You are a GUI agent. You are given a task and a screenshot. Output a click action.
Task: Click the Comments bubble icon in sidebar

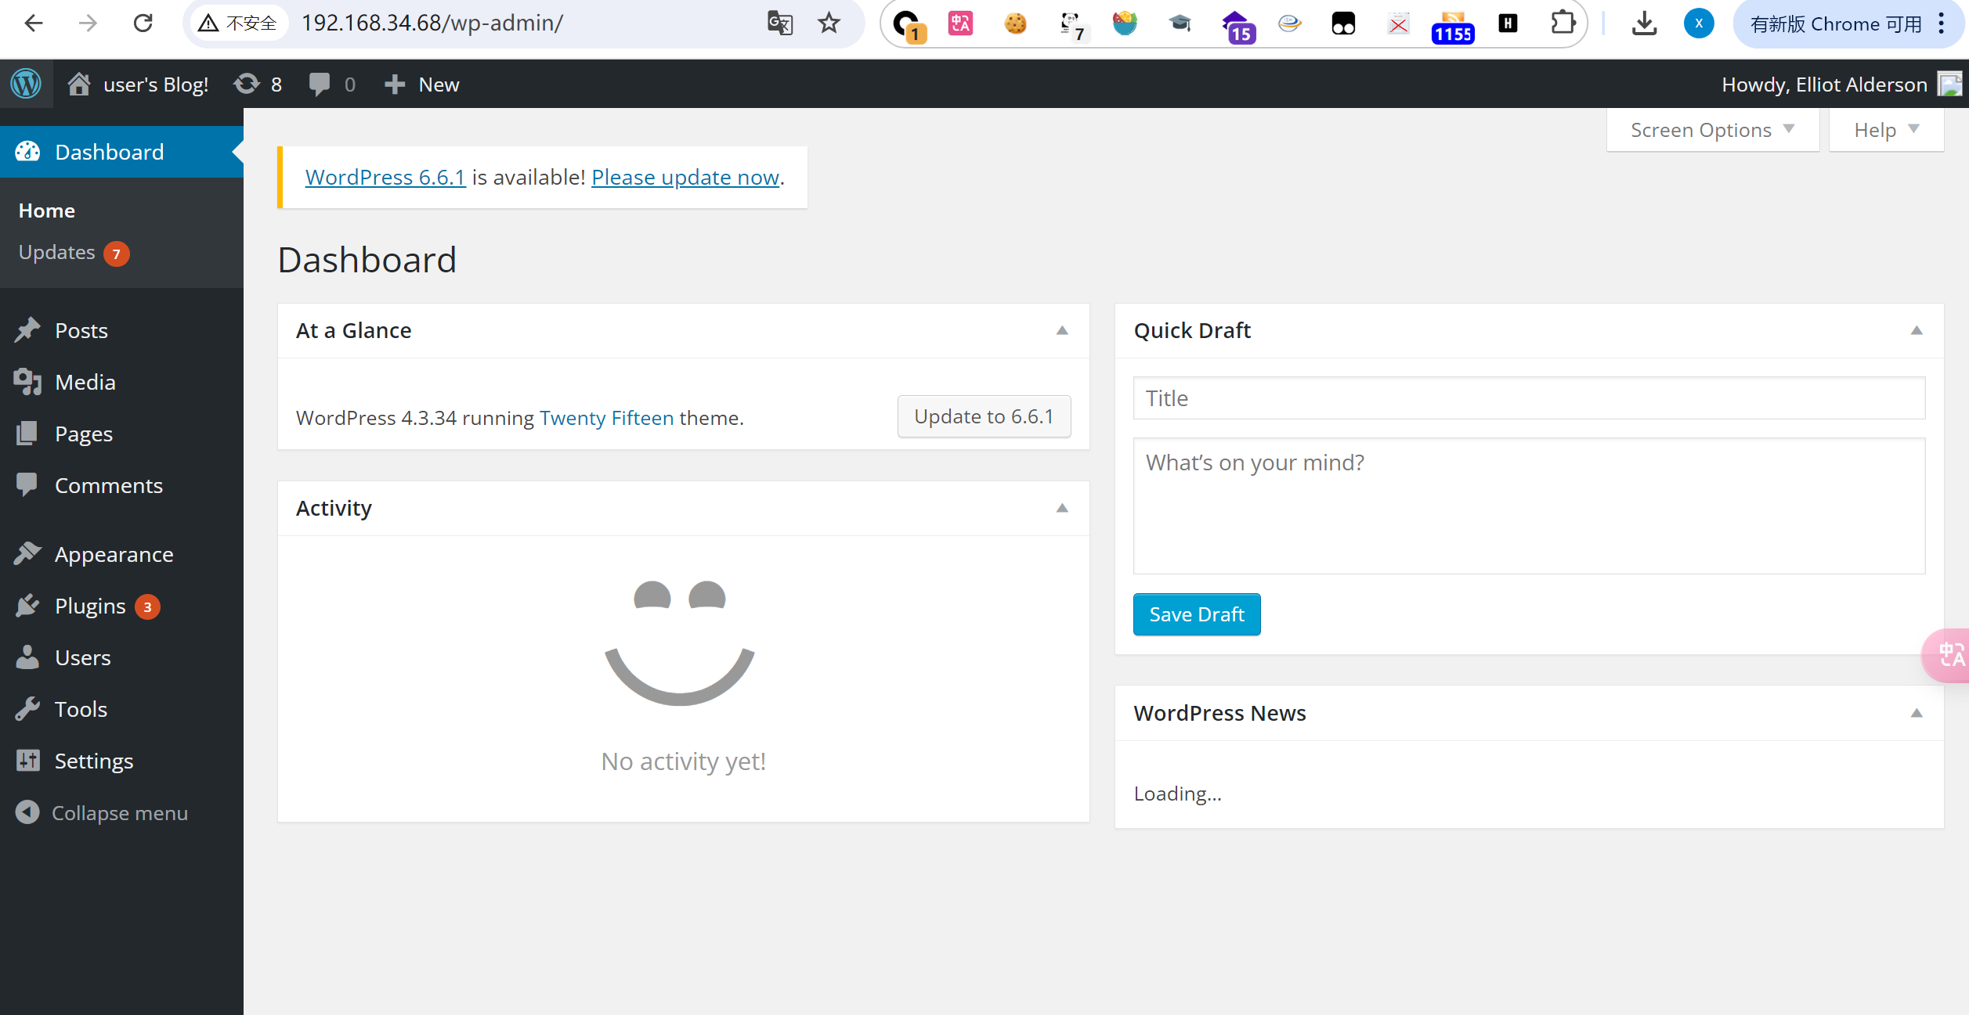click(27, 484)
